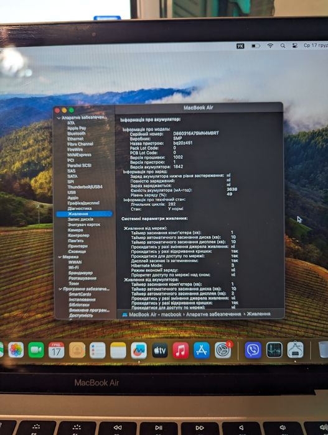
Task: Open the Trash in the Dock
Action: [x=323, y=350]
